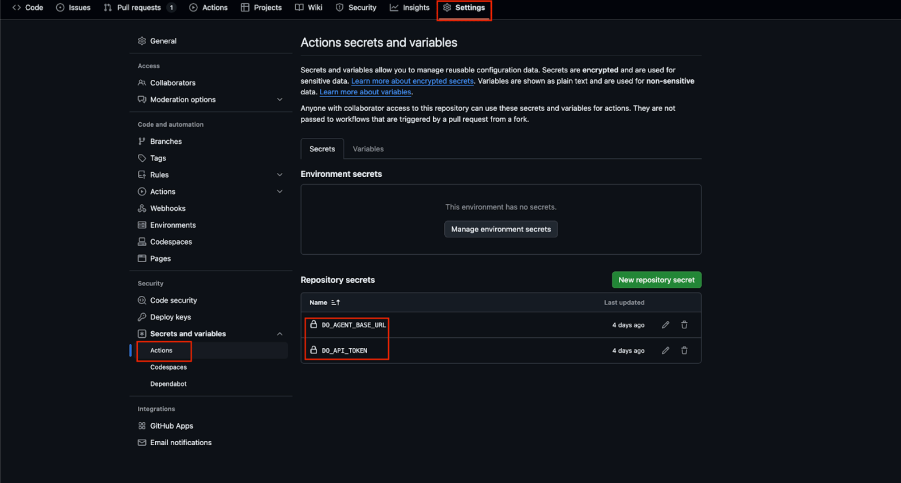Click the apps grid icon next to GitHub Apps

point(142,426)
